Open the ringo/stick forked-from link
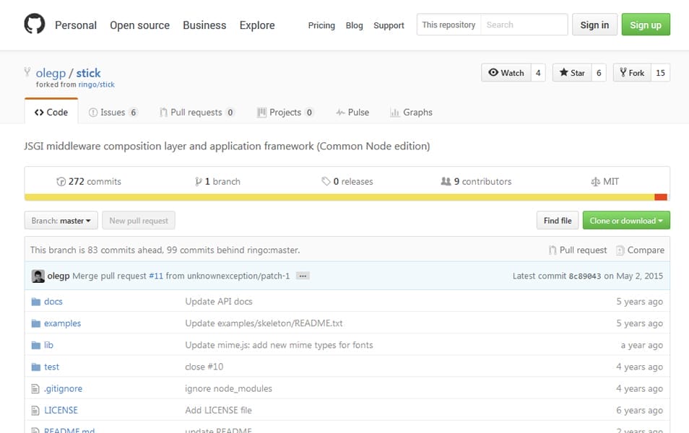 pyautogui.click(x=96, y=84)
